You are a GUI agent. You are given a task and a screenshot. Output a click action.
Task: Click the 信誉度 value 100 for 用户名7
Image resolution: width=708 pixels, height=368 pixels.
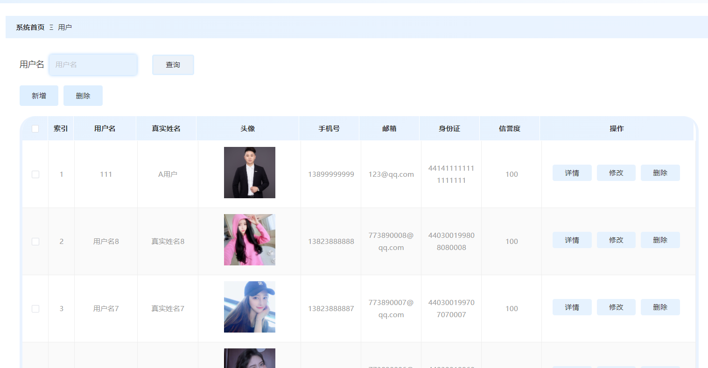tap(512, 309)
